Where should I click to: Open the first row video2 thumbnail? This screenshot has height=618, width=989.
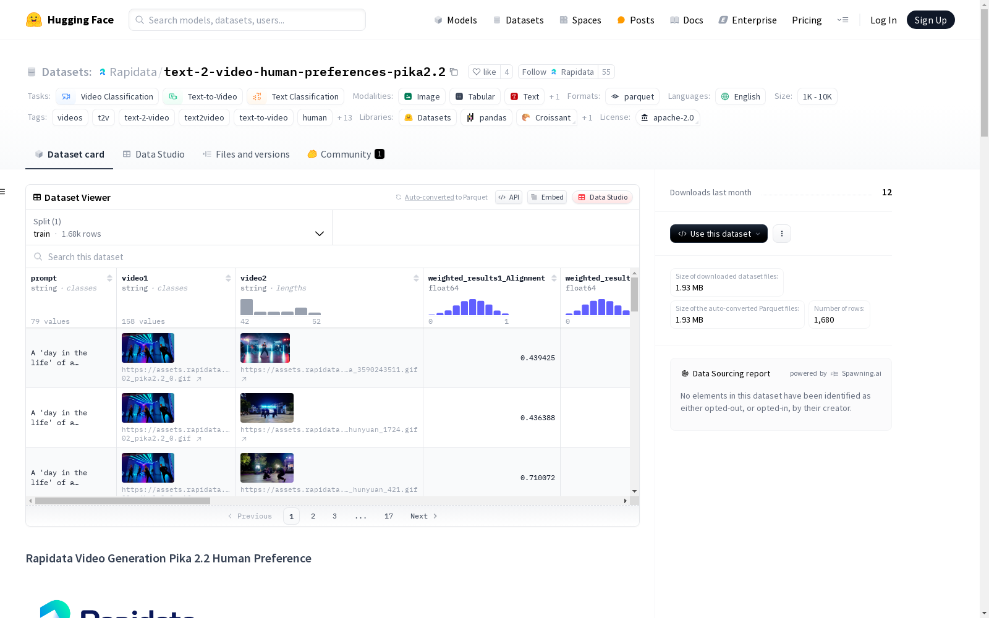pos(265,348)
